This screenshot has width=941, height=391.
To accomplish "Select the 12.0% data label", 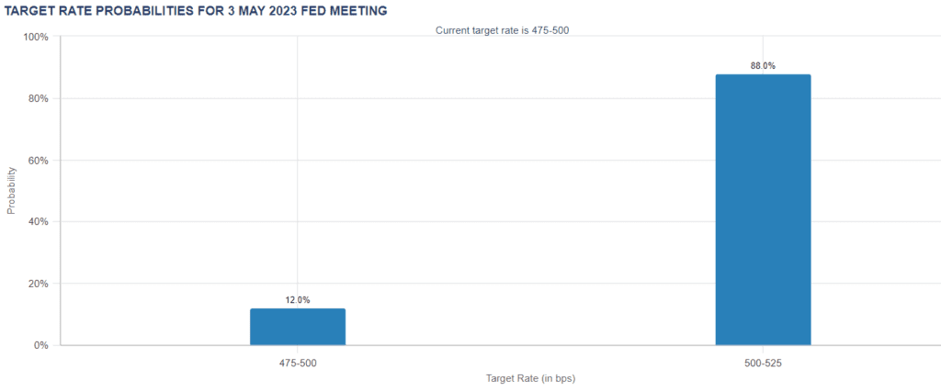I will [298, 300].
